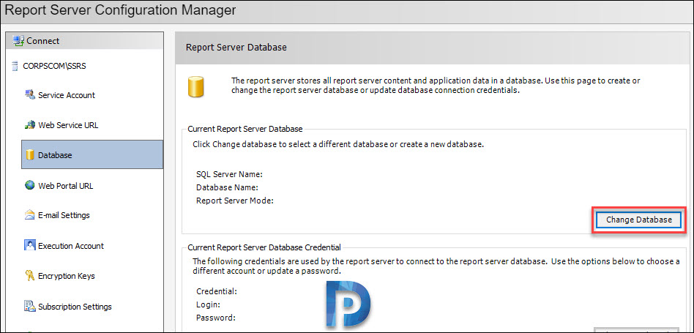Click the server icon beside CORPSCOM\SSRS

(15, 67)
